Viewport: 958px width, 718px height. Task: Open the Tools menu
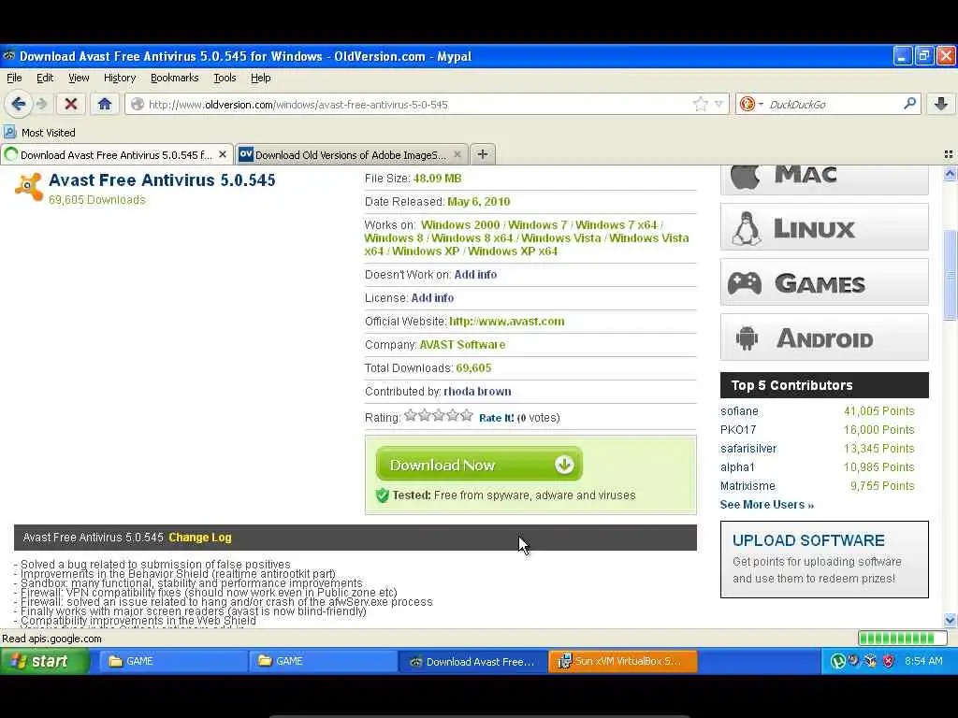[x=225, y=78]
